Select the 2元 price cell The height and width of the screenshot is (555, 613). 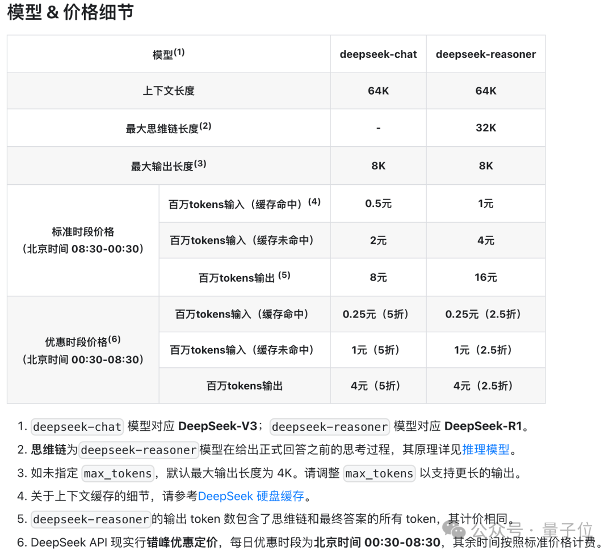(378, 240)
